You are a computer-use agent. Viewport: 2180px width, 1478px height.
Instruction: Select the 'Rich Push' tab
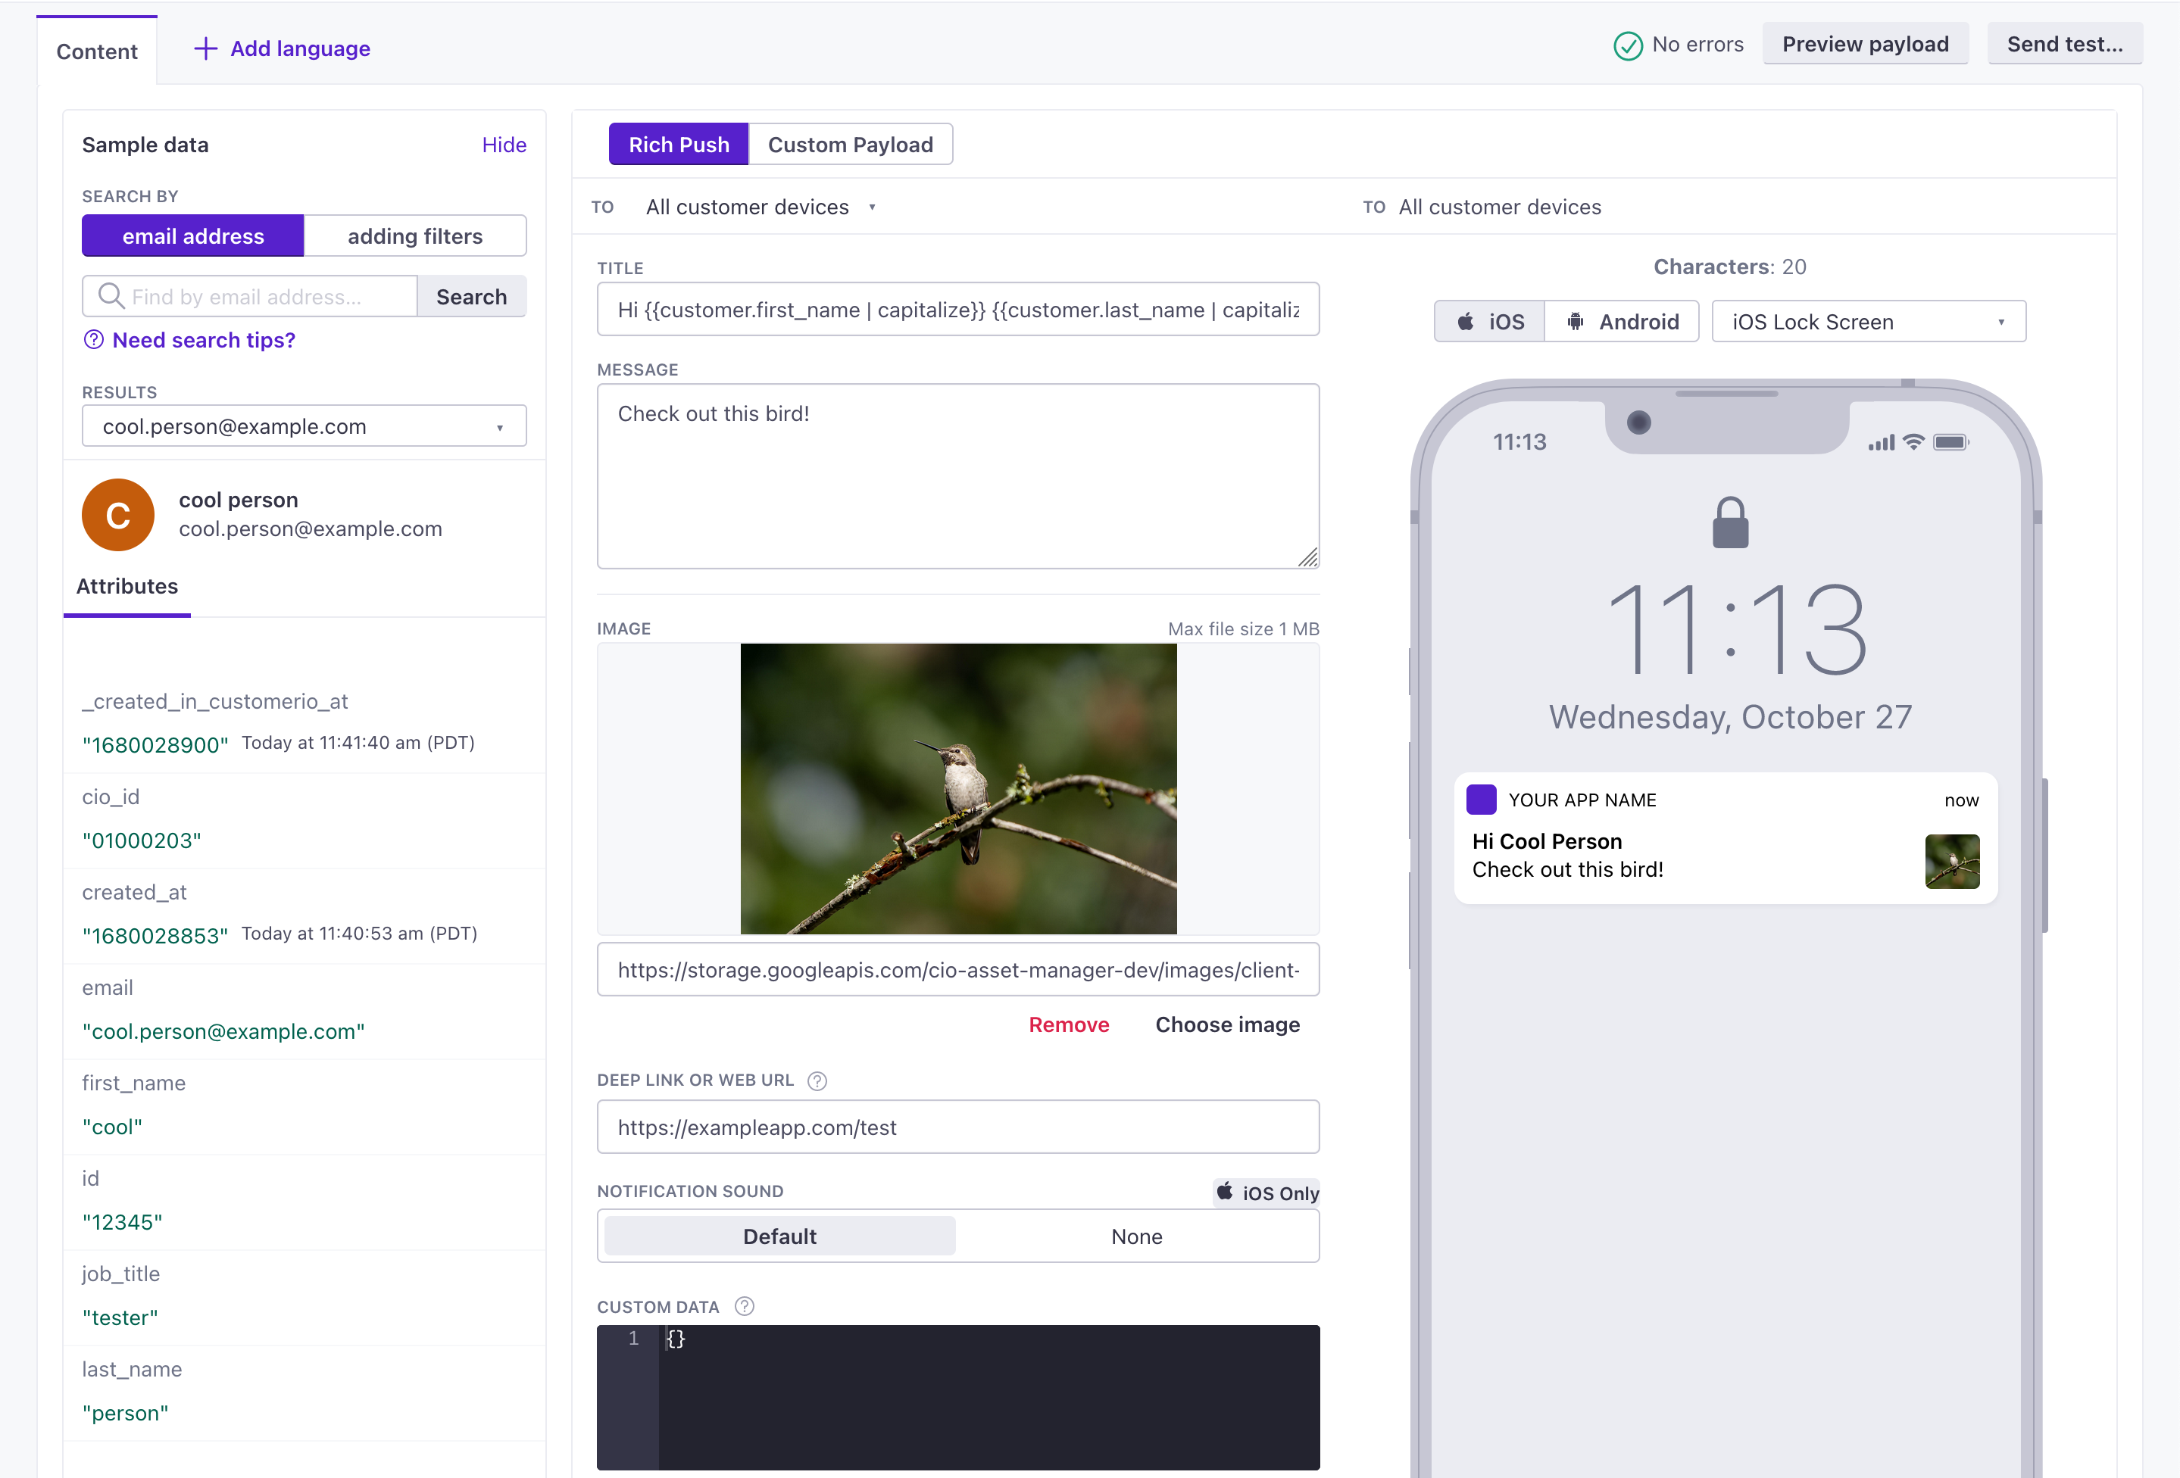pyautogui.click(x=678, y=145)
